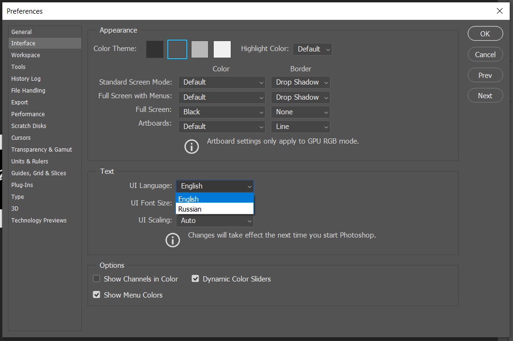Open the Scratch Disks preferences section
The width and height of the screenshot is (513, 341).
[x=29, y=126]
